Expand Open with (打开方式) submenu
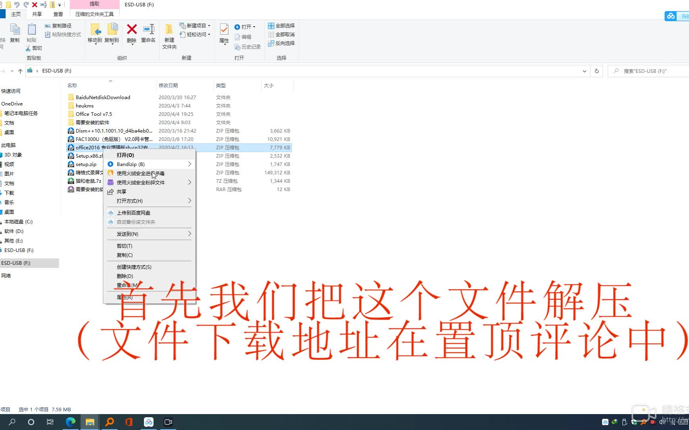This screenshot has height=430, width=689. tap(150, 201)
